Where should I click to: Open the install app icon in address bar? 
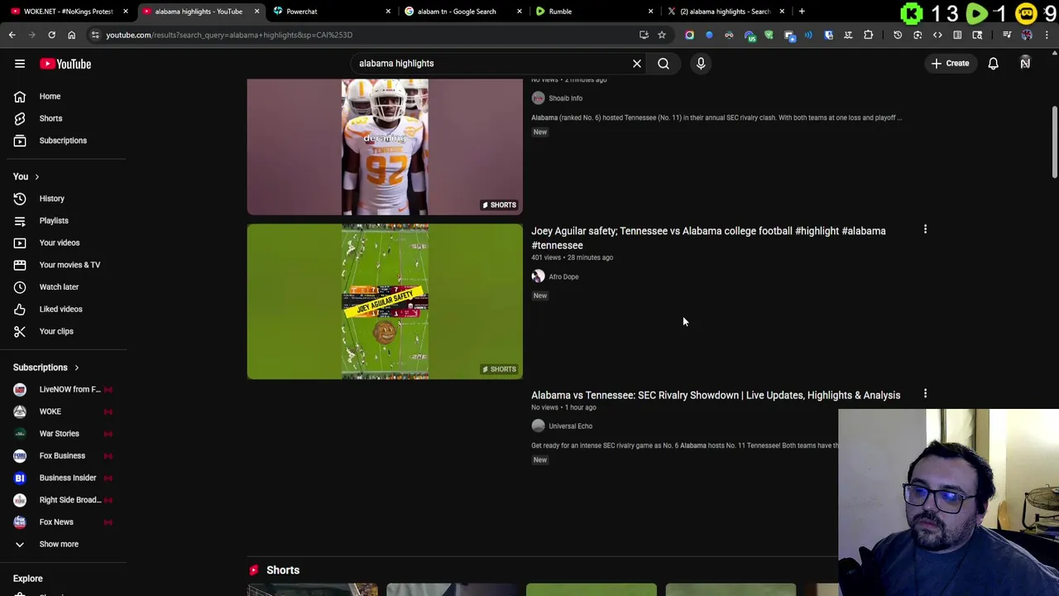point(644,35)
